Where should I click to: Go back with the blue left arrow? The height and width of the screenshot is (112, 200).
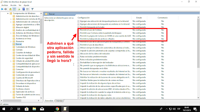(x=2, y=9)
